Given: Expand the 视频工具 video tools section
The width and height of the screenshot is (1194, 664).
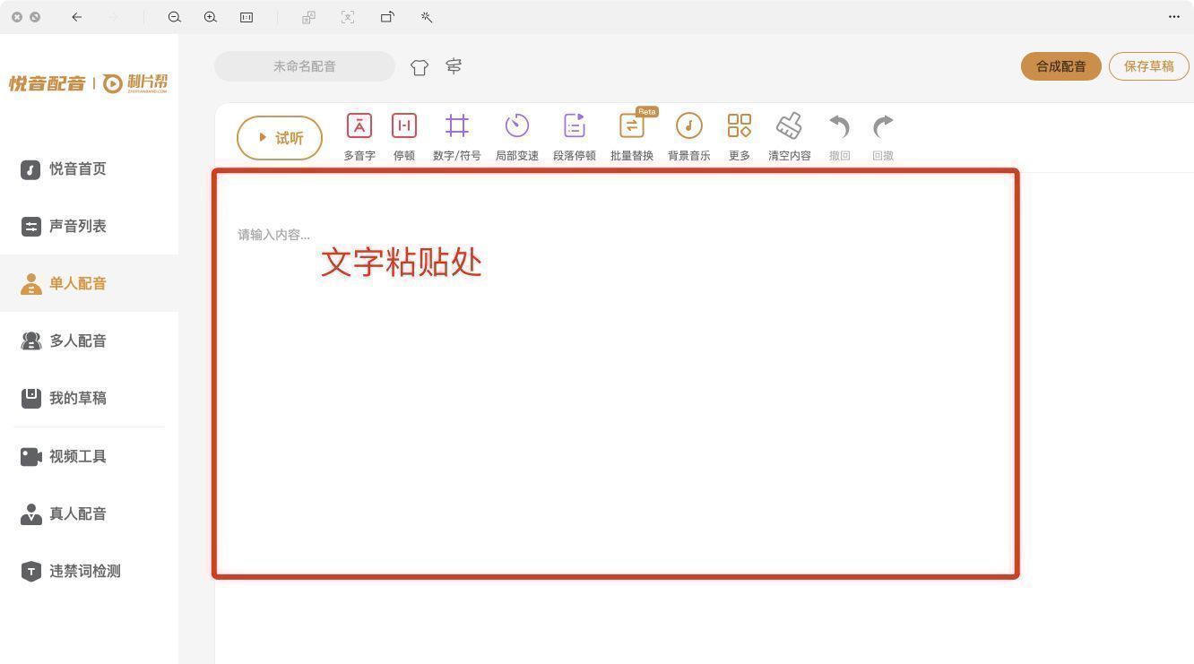Looking at the screenshot, I should (x=78, y=456).
